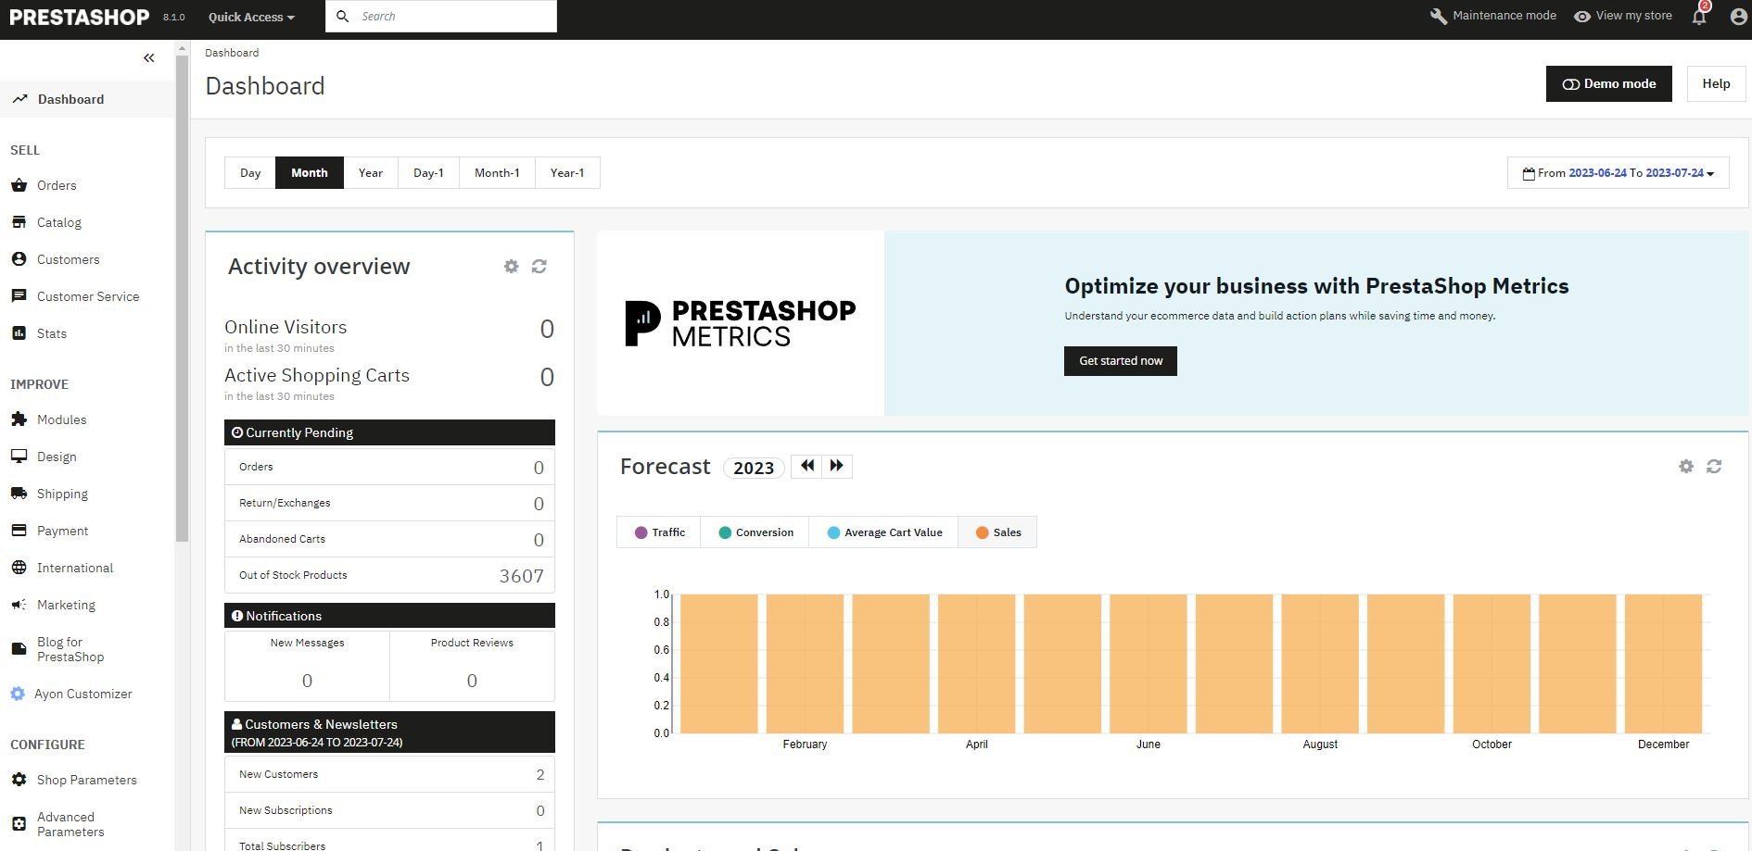Open Activity overview settings gear
This screenshot has height=851, width=1752.
pos(511,267)
